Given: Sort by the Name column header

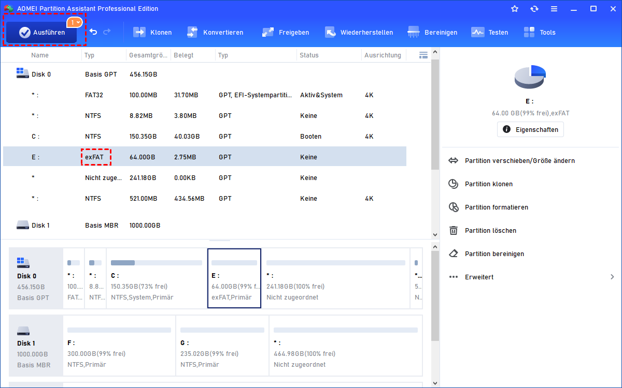Looking at the screenshot, I should (x=40, y=55).
